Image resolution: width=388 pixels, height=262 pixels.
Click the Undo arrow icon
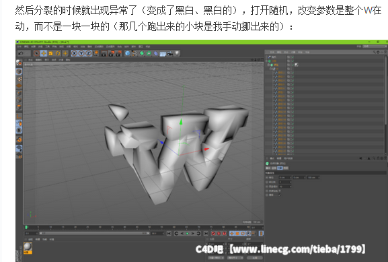[21, 53]
